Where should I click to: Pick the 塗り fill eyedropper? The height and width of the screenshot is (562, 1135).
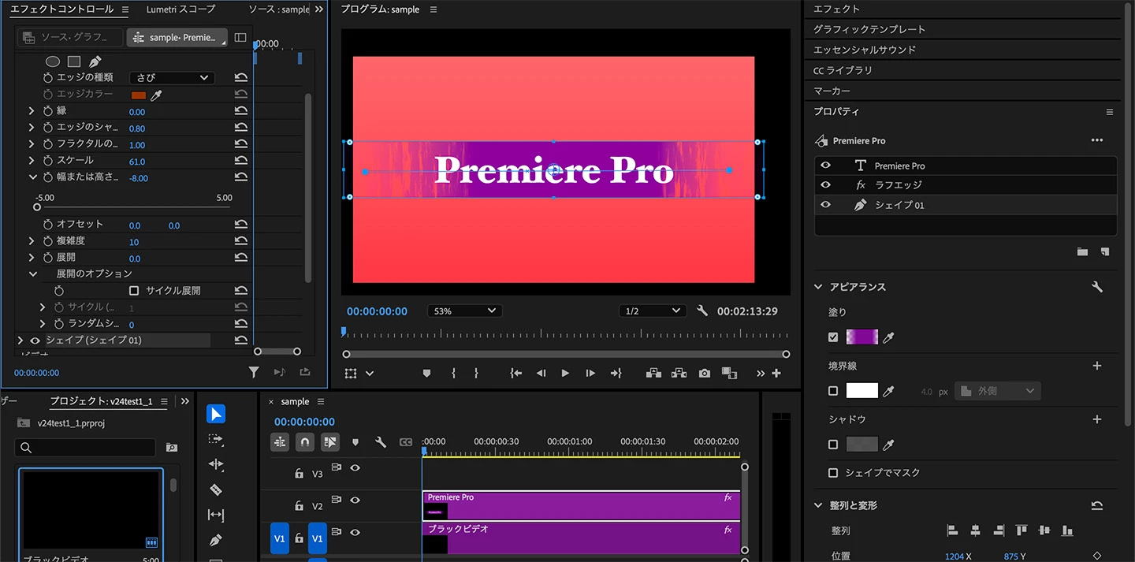[x=889, y=337]
